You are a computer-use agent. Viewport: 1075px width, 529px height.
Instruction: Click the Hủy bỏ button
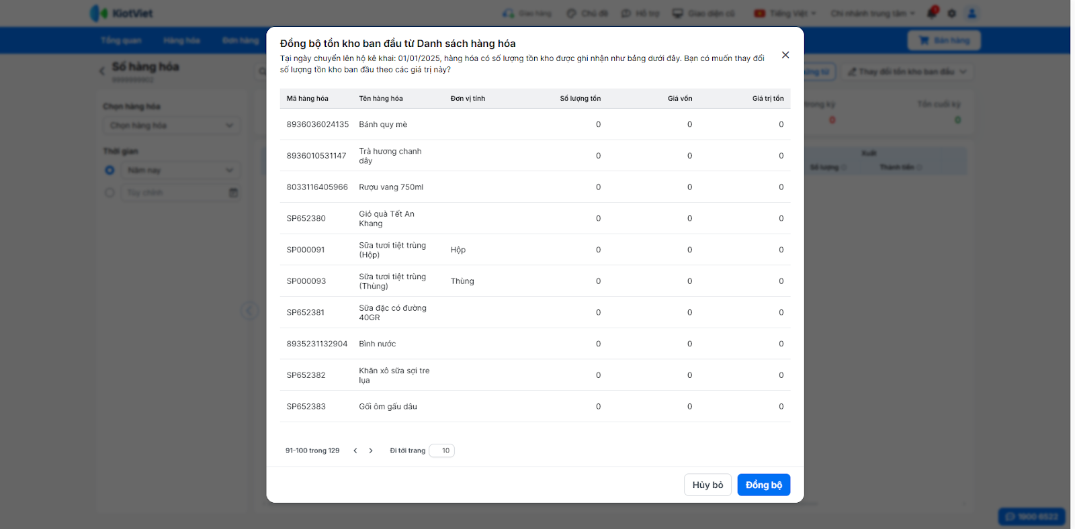pos(707,485)
